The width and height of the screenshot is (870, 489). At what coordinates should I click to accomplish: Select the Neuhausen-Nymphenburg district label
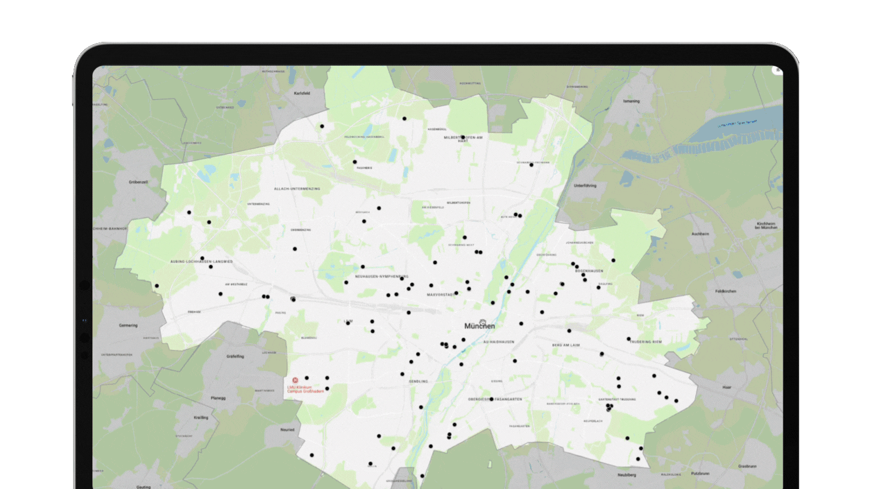(381, 277)
